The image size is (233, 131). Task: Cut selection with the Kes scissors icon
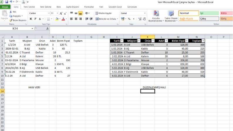[11, 12]
